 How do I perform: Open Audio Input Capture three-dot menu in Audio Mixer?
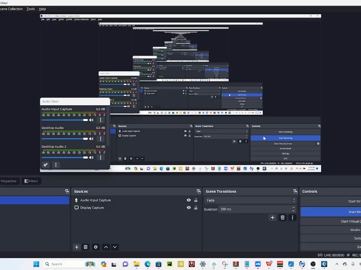pyautogui.click(x=100, y=120)
